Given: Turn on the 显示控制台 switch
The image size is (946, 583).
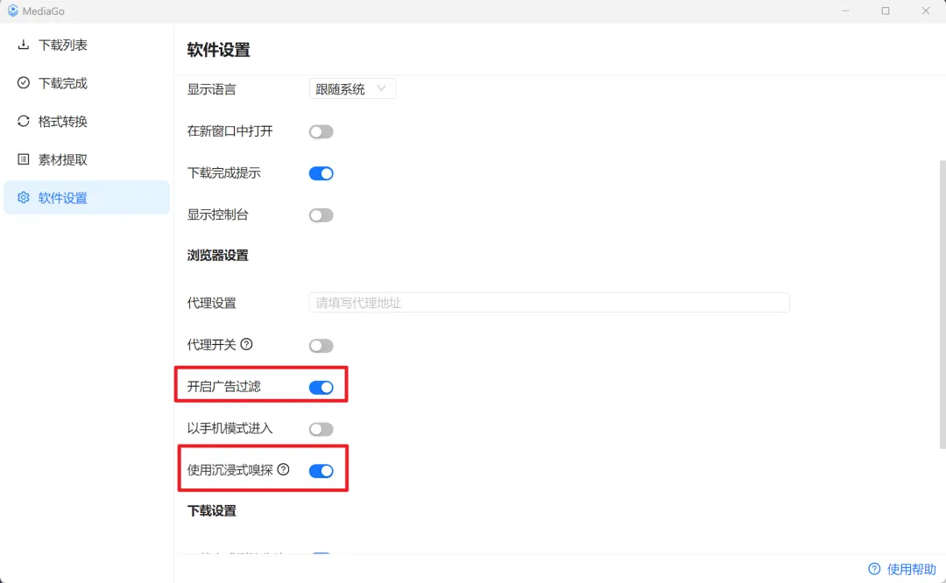Looking at the screenshot, I should pos(321,215).
